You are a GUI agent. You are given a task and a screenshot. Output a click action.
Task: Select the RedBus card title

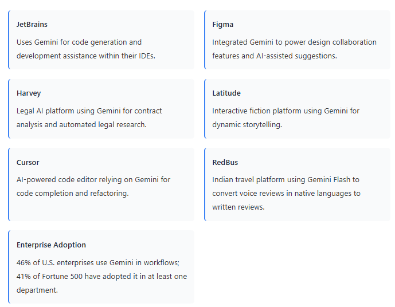pos(225,163)
